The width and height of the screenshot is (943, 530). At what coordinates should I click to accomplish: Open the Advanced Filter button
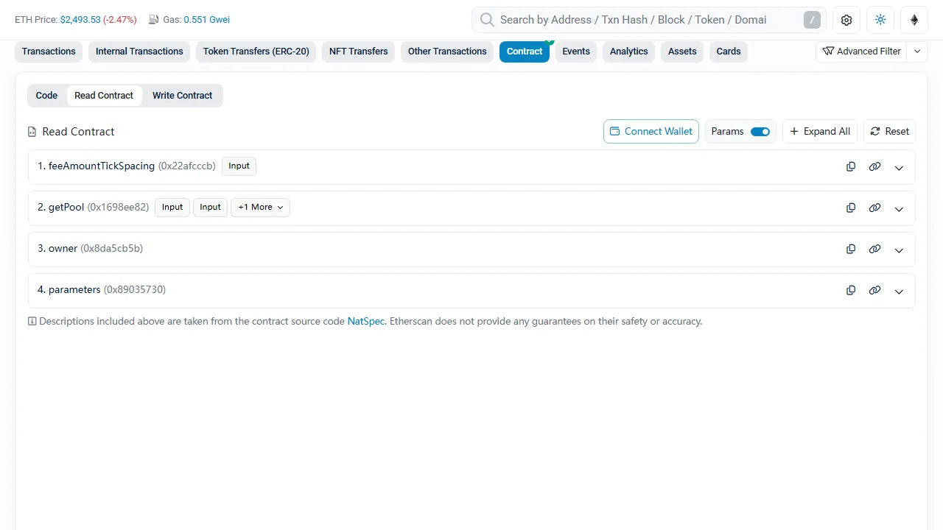[x=862, y=52]
